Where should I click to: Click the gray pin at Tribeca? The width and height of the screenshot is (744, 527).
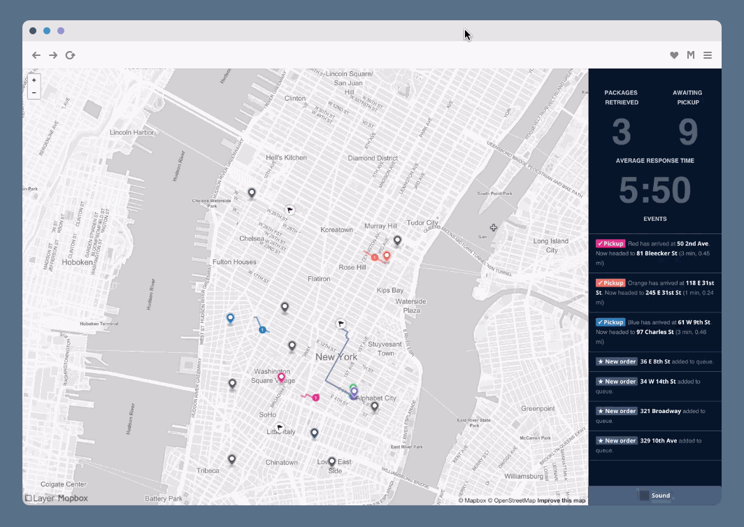(231, 459)
